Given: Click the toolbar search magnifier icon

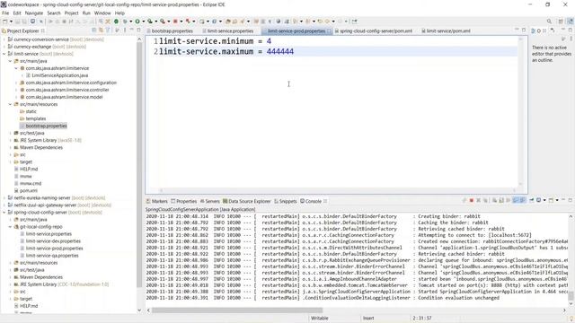Looking at the screenshot, I should (549, 22).
